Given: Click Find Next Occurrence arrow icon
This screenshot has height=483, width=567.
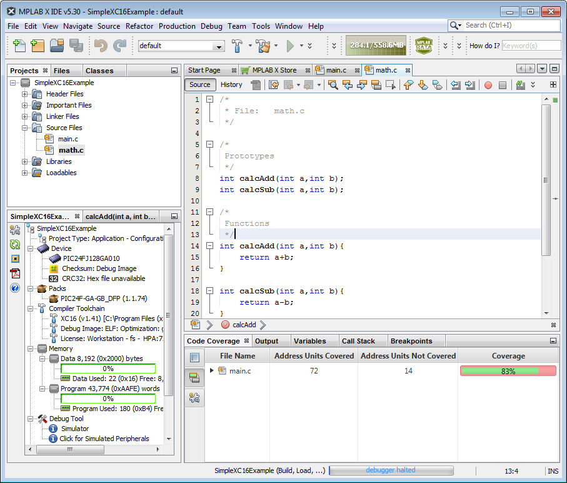Looking at the screenshot, I should click(x=361, y=84).
